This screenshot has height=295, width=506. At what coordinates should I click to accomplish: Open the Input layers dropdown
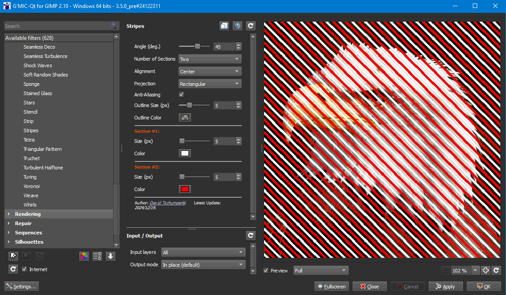pyautogui.click(x=203, y=253)
